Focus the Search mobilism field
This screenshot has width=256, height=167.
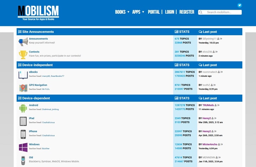click(220, 12)
